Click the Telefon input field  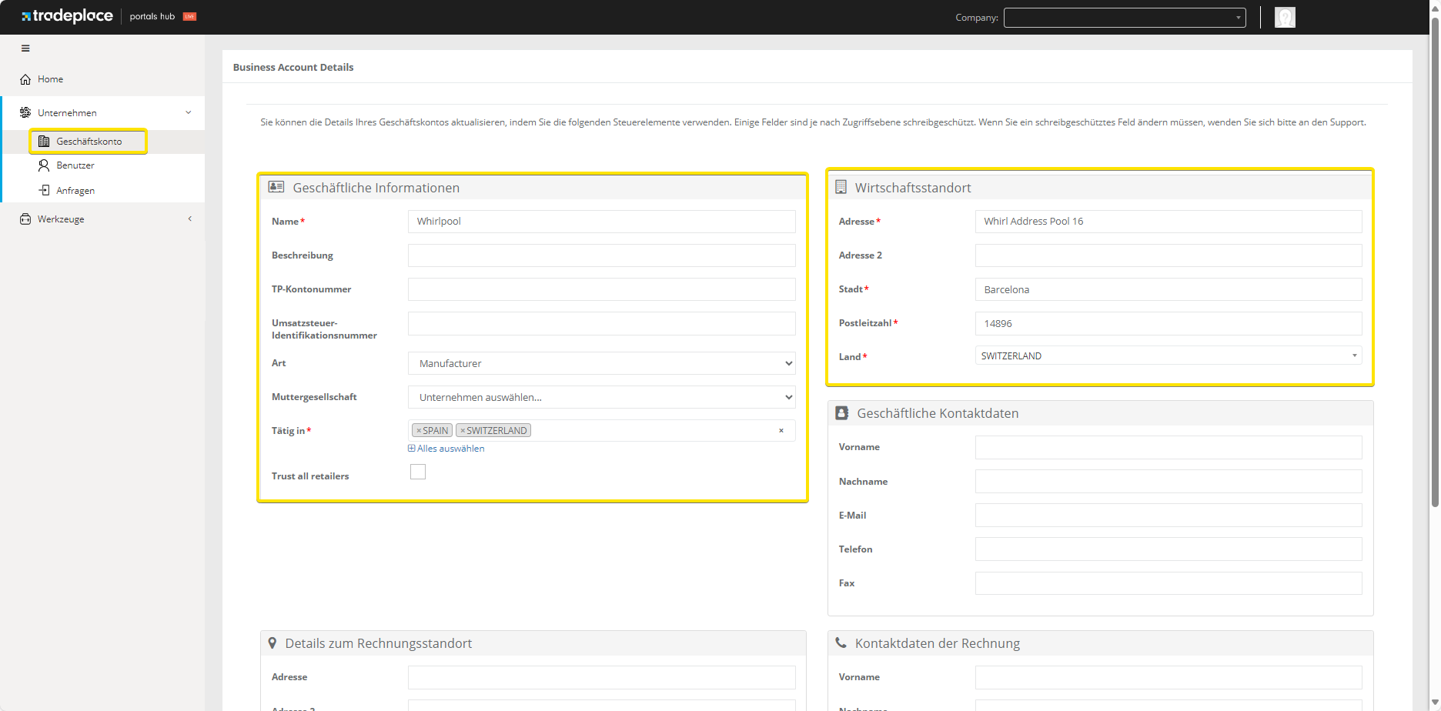tap(1169, 549)
